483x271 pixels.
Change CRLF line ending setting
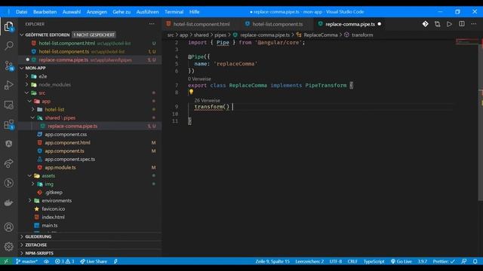pos(352,261)
